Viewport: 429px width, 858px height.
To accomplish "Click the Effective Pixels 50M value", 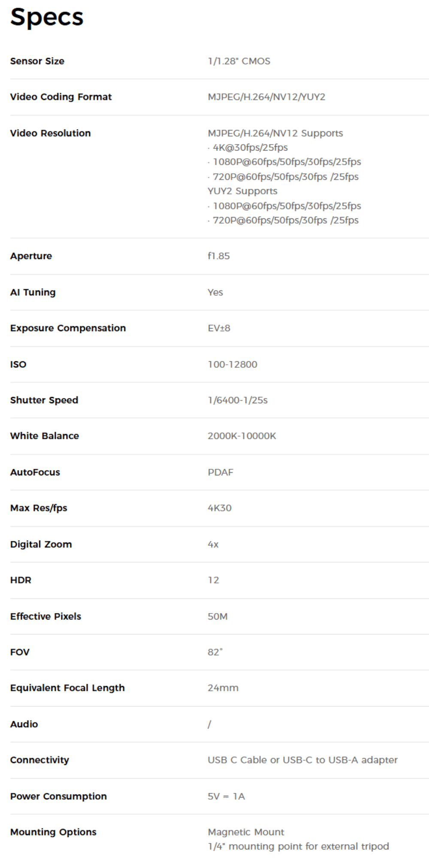I will (x=218, y=616).
